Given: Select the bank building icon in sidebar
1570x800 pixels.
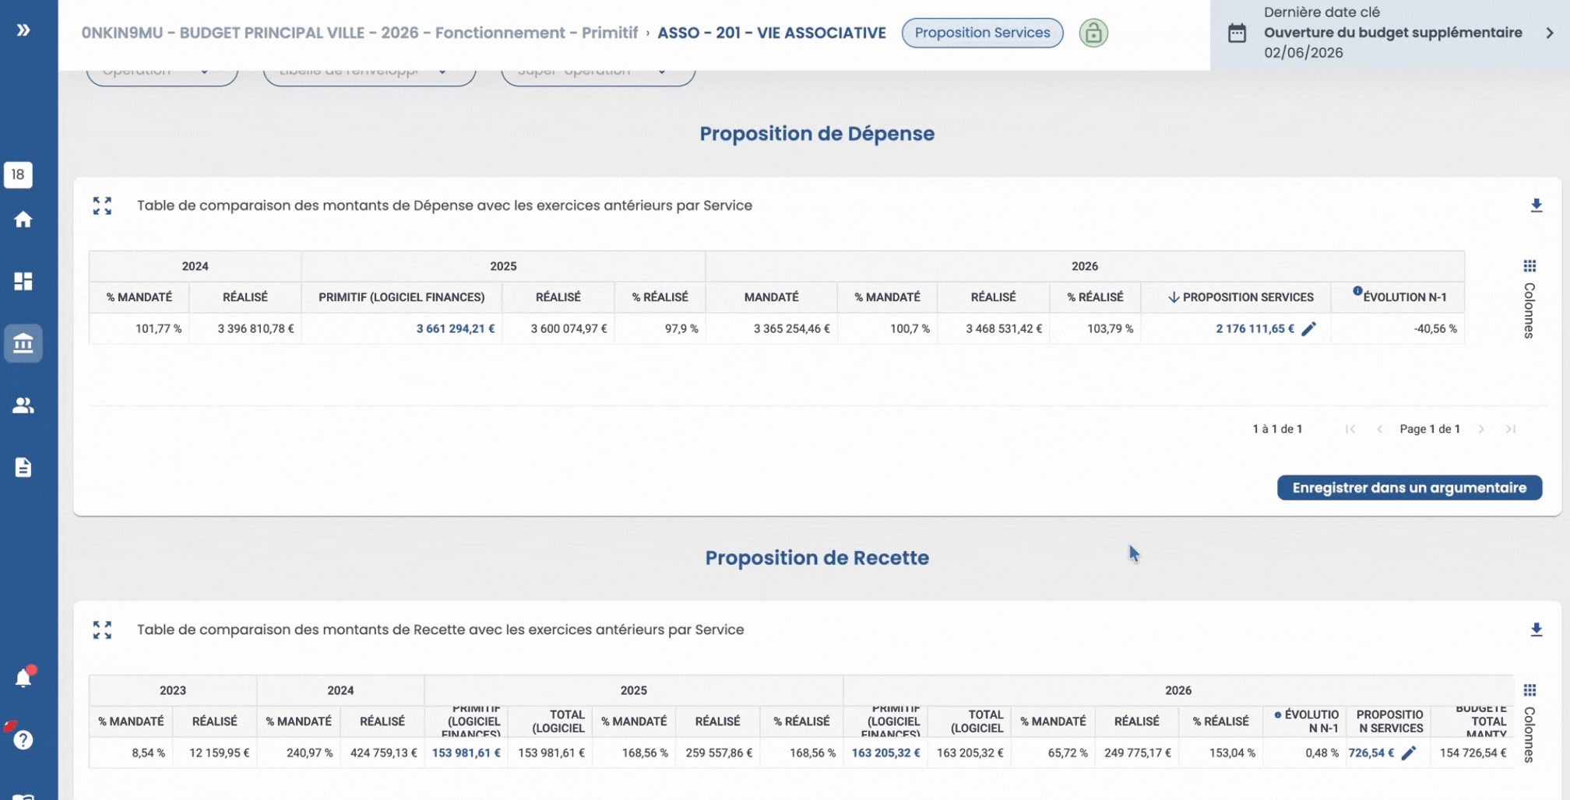Looking at the screenshot, I should pyautogui.click(x=23, y=343).
